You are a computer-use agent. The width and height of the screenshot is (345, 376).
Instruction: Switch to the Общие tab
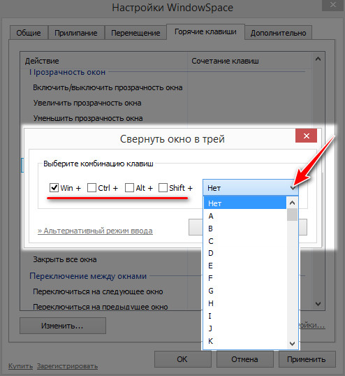(29, 33)
